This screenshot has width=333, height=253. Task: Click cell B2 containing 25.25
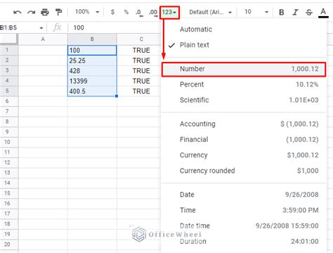(x=92, y=60)
